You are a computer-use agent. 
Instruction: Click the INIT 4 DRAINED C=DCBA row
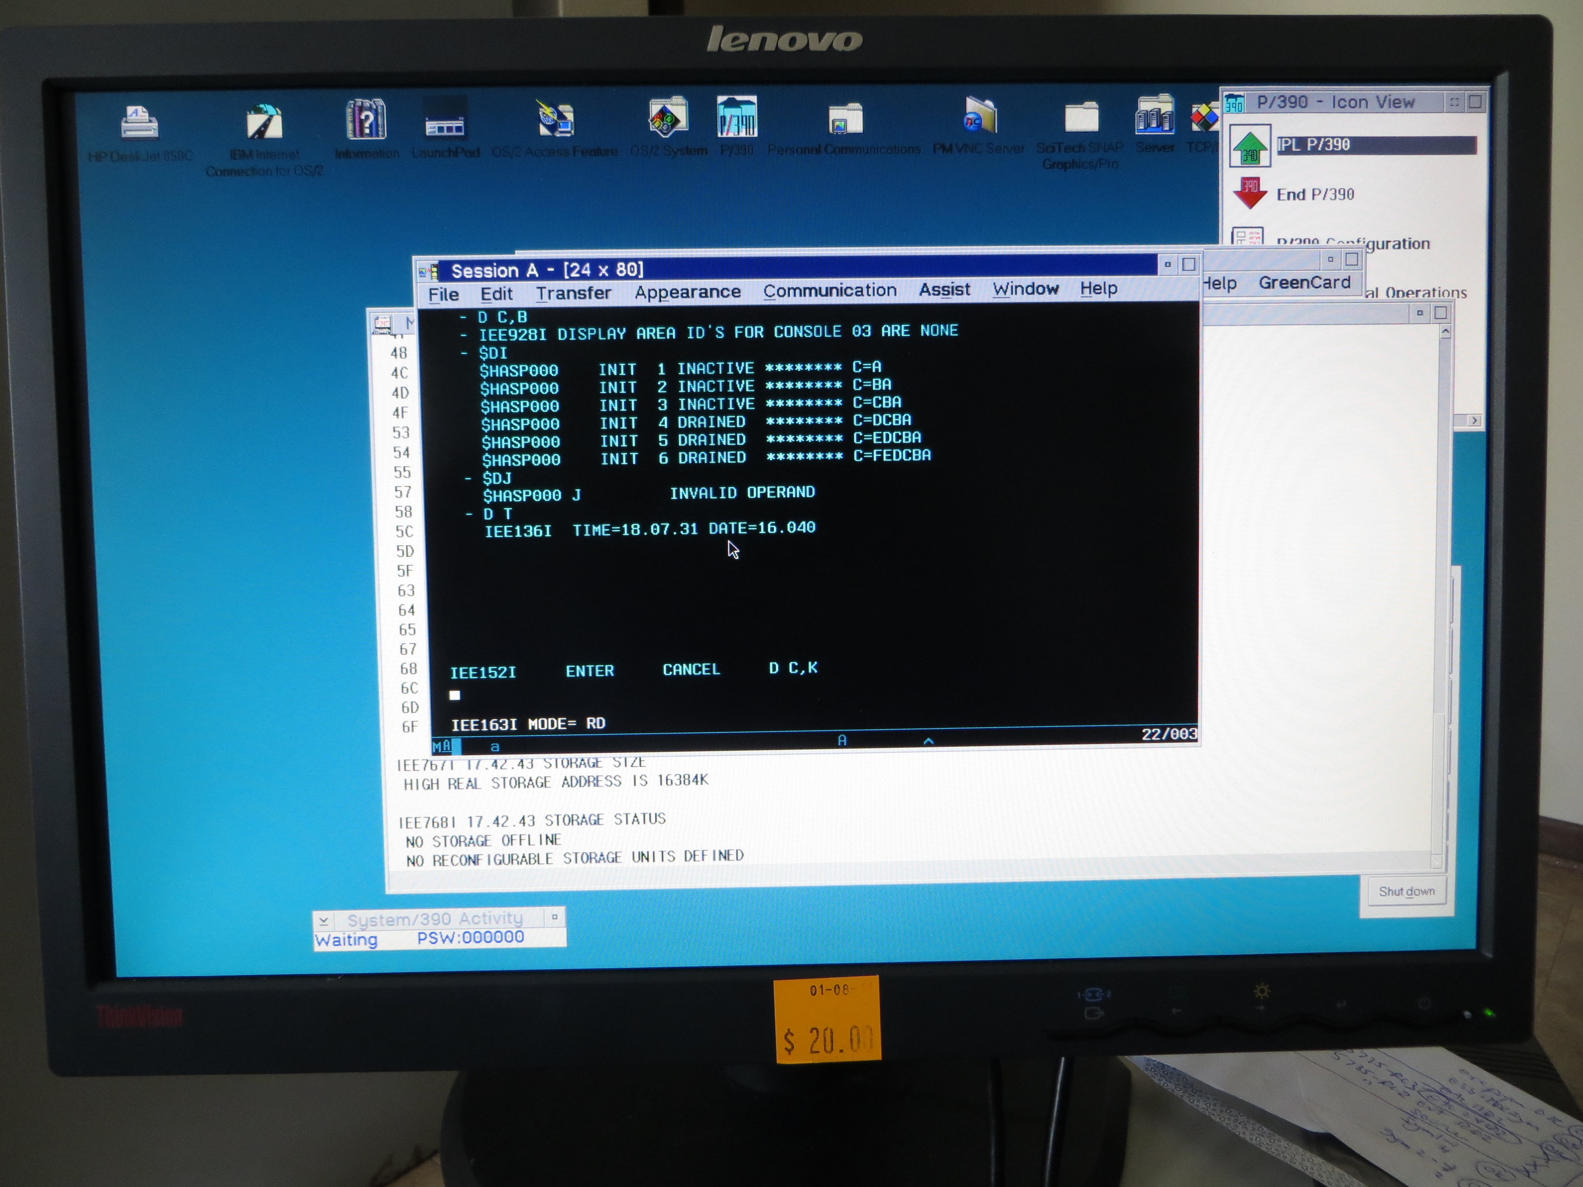696,422
